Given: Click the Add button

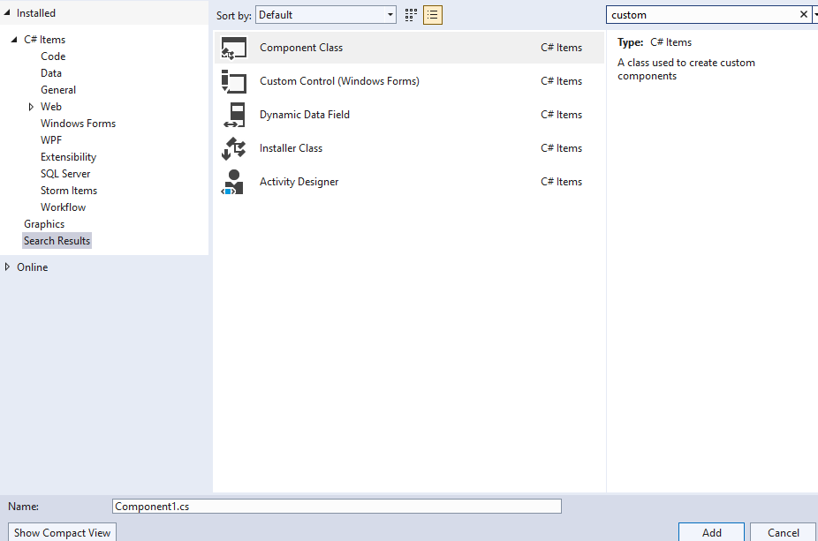Looking at the screenshot, I should [710, 533].
